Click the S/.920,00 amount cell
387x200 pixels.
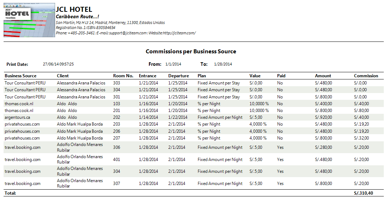323,117
